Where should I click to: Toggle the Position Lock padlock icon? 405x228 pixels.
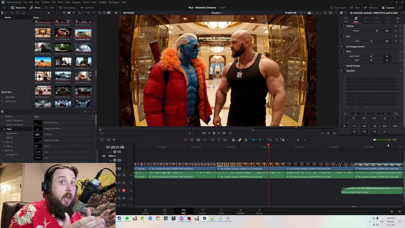pos(246,140)
